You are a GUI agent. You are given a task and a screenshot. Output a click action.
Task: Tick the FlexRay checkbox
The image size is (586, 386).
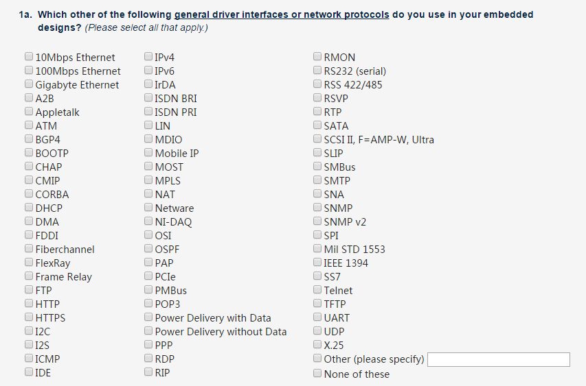tap(29, 262)
